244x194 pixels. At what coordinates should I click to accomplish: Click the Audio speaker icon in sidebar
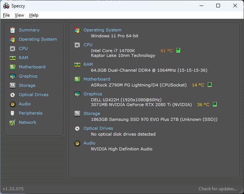pyautogui.click(x=13, y=104)
